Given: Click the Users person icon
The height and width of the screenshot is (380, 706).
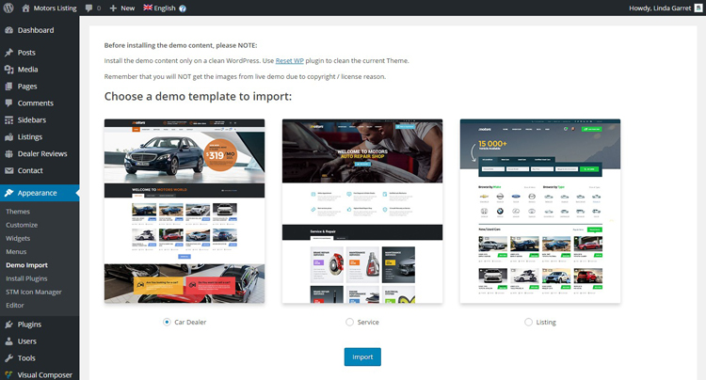Looking at the screenshot, I should point(9,341).
